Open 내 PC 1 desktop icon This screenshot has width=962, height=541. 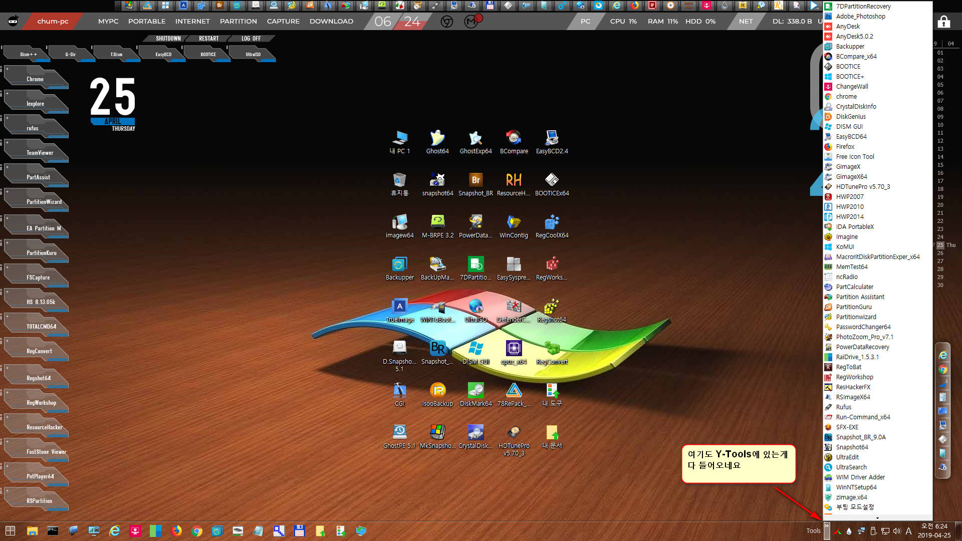399,142
